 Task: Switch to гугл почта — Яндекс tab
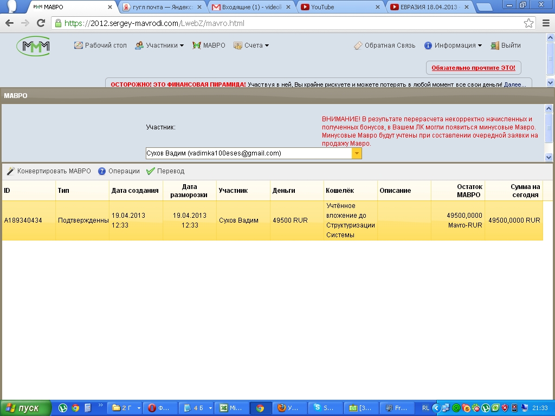coord(162,7)
